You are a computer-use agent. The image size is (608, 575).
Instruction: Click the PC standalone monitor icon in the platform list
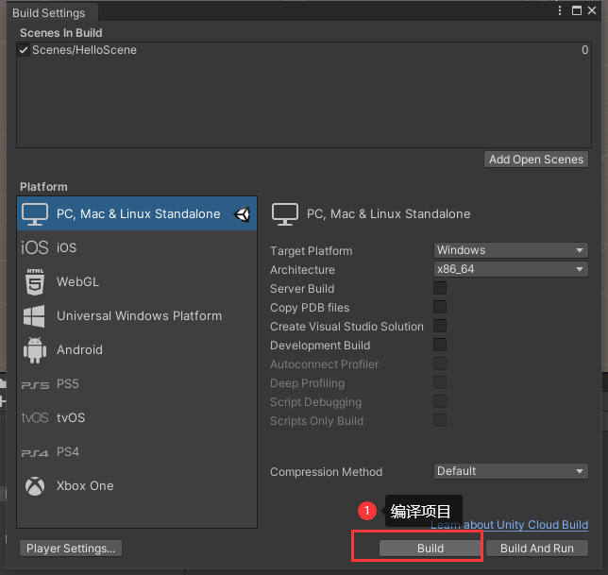pyautogui.click(x=35, y=214)
